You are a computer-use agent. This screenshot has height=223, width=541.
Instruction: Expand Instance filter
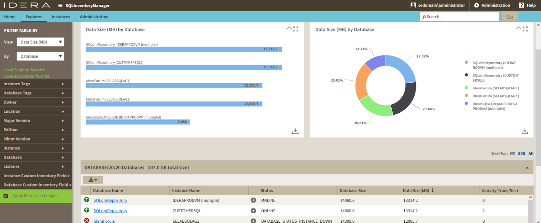pyautogui.click(x=36, y=148)
